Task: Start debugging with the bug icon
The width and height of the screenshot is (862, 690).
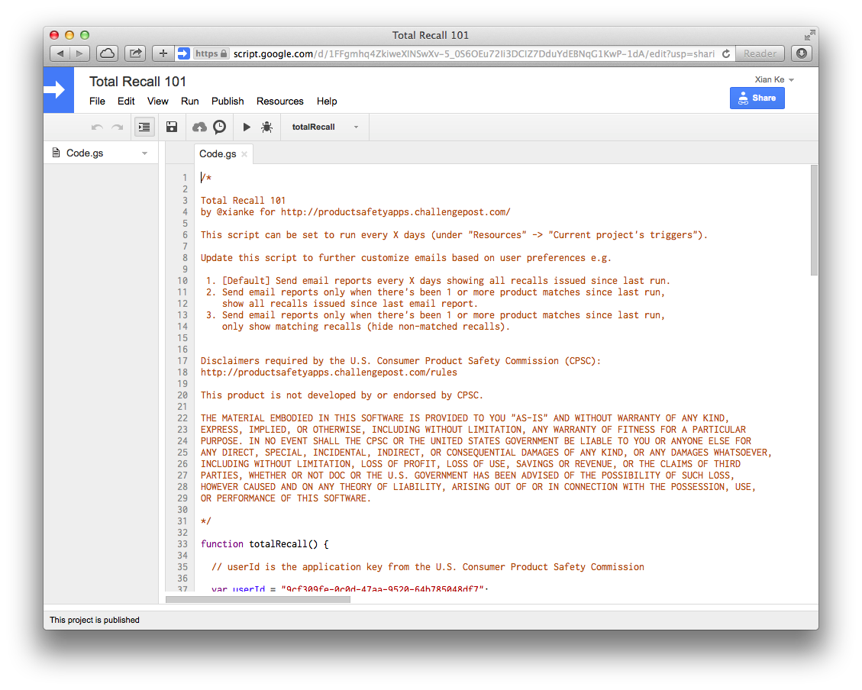Action: 266,127
